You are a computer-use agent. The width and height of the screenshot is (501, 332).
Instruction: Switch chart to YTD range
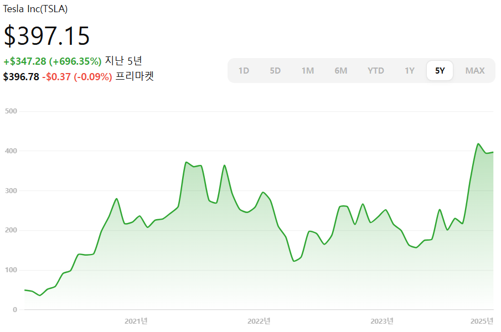pos(376,71)
